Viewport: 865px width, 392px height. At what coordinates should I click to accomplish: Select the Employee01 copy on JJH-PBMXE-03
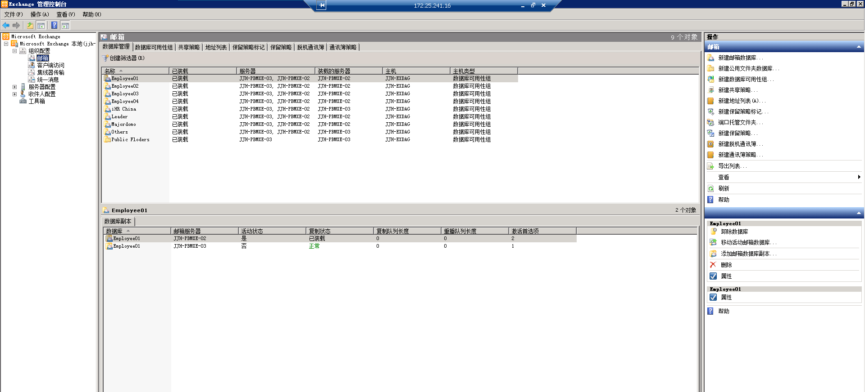(x=340, y=246)
